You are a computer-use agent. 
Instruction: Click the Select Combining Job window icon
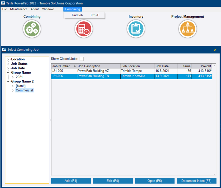[4, 49]
